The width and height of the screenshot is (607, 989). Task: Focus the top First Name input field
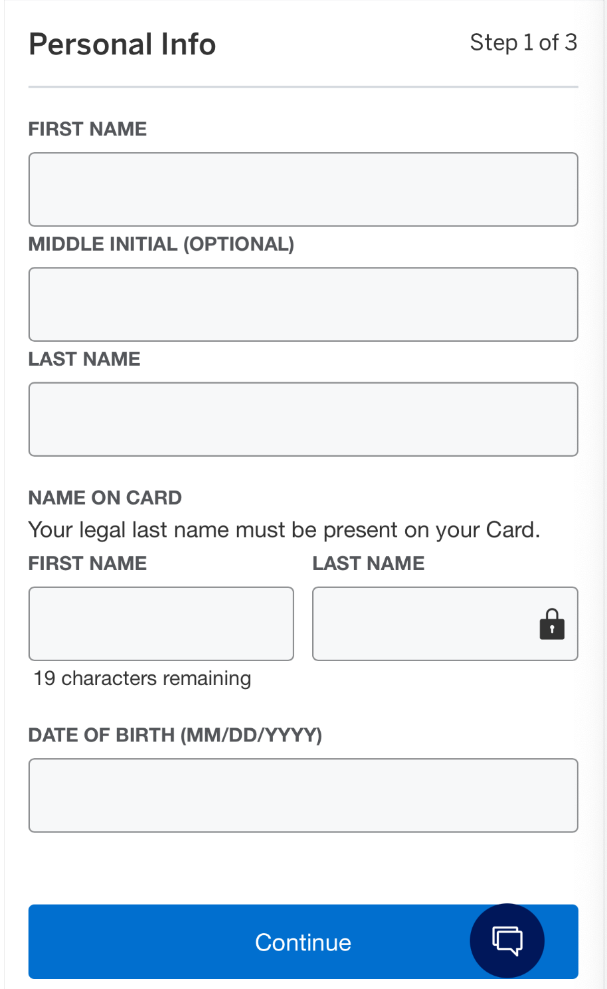[303, 189]
